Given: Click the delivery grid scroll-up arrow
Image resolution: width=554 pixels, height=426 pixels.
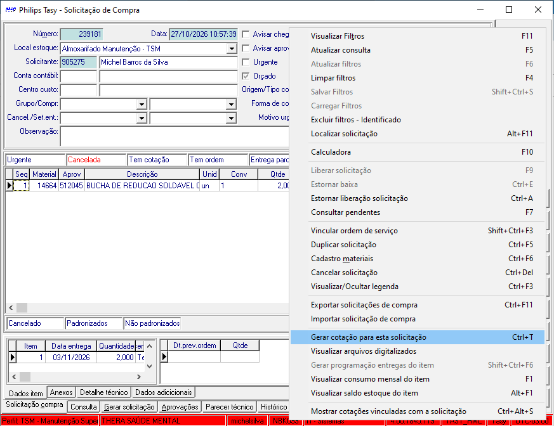Looking at the screenshot, I should (150, 346).
